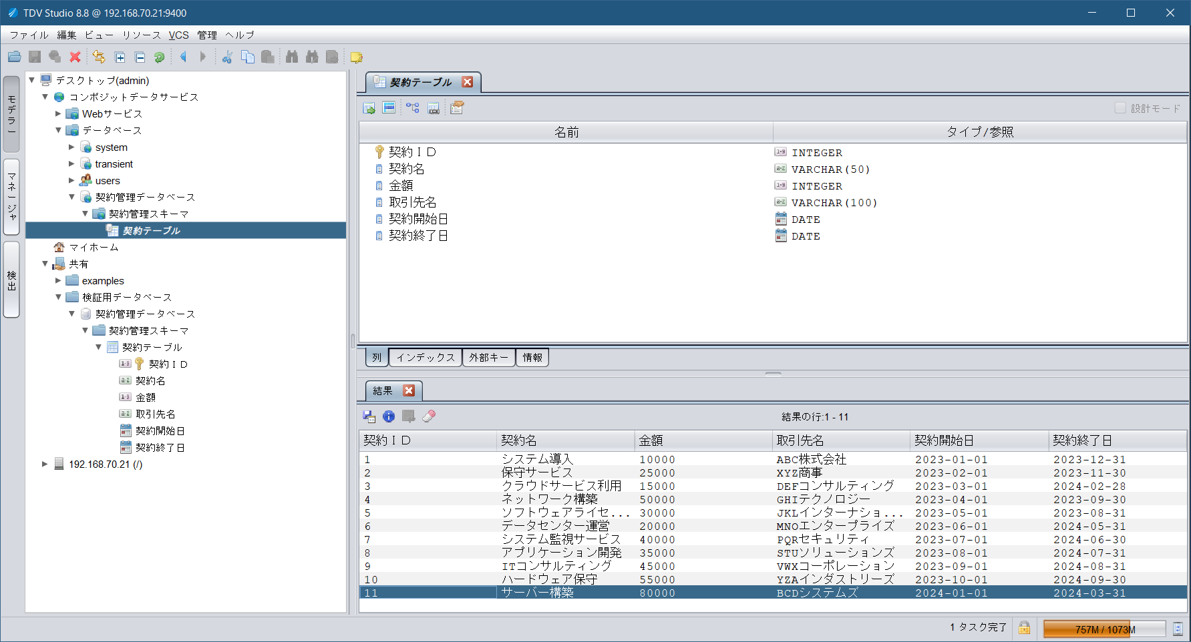Click the open folder toolbar icon
1191x642 pixels.
point(15,57)
